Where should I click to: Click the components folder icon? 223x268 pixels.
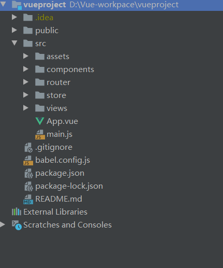pos(40,69)
